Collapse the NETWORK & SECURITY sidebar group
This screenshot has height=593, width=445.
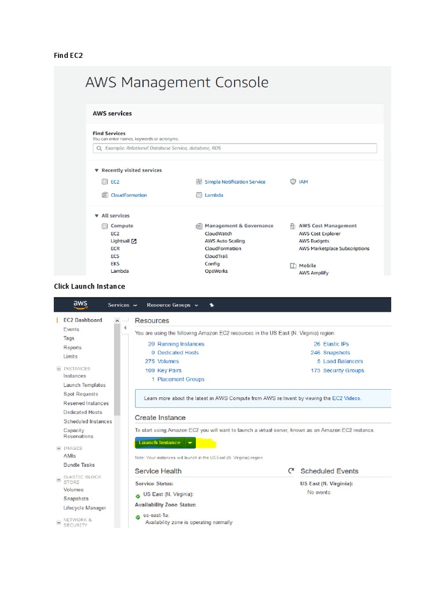pos(59,522)
